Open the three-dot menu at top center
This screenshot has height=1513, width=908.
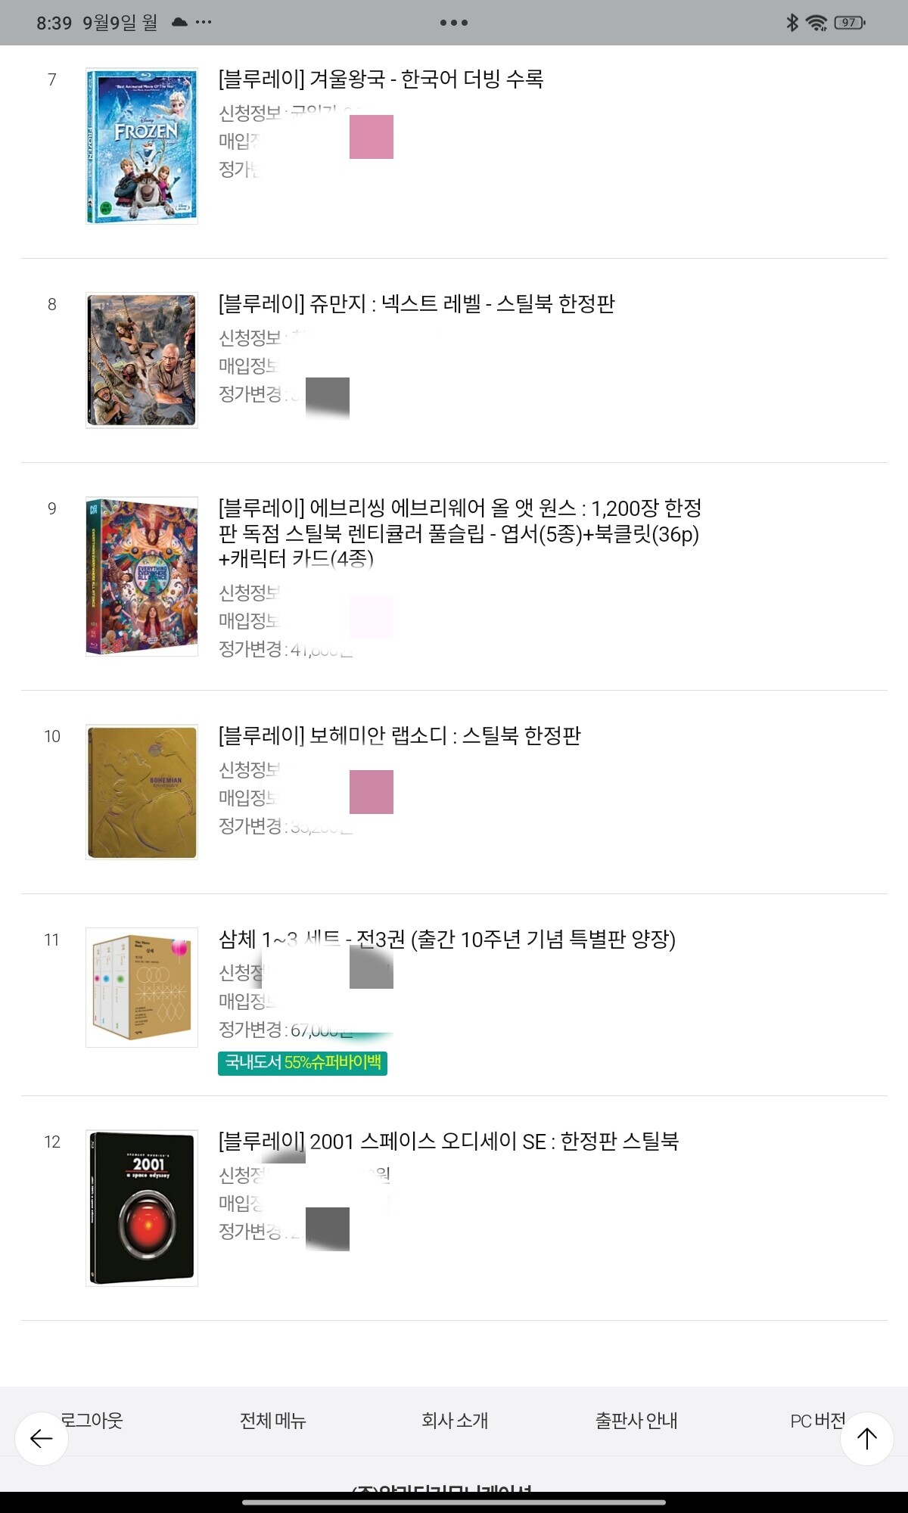point(454,23)
